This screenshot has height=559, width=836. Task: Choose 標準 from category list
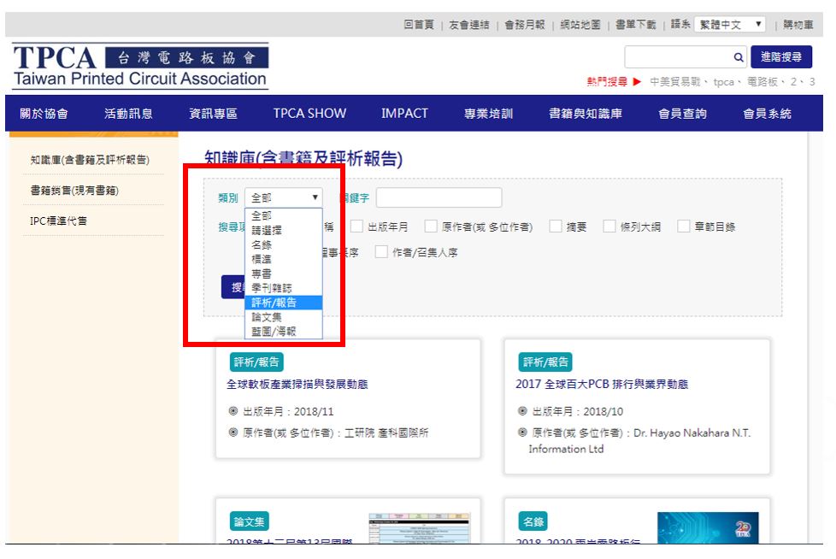284,259
